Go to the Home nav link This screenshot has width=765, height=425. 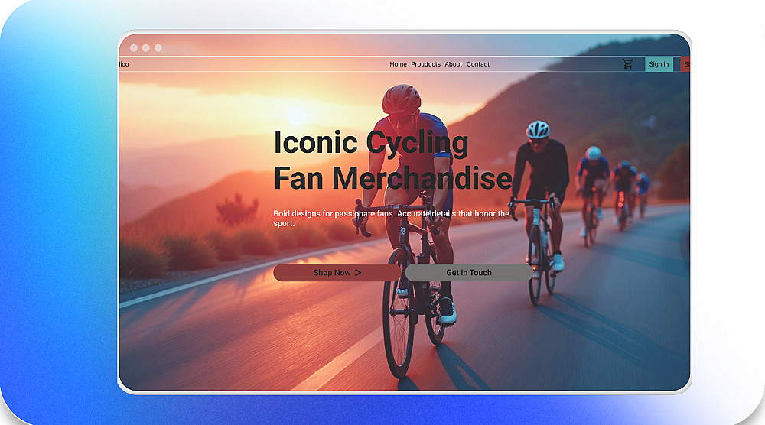(x=398, y=64)
